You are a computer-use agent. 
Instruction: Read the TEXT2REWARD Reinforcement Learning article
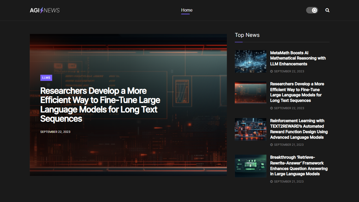[x=299, y=129]
